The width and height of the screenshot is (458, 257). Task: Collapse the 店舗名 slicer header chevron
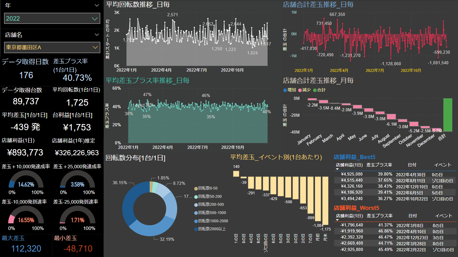tap(97, 35)
